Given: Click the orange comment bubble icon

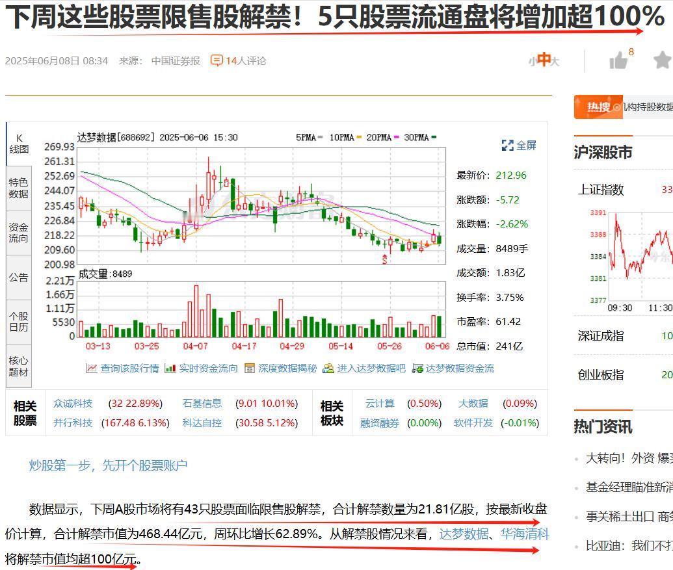Looking at the screenshot, I should click(x=217, y=60).
